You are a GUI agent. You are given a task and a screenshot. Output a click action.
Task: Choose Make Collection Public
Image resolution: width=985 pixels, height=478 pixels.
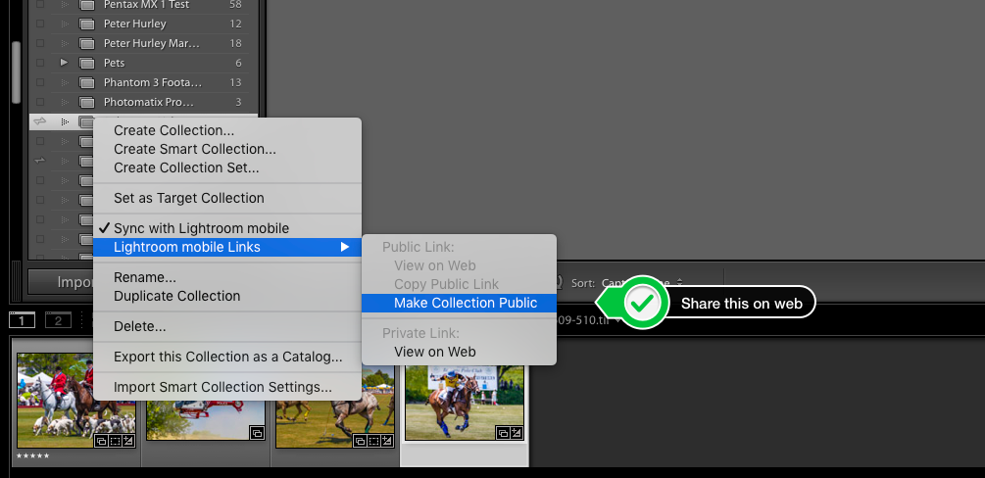coord(465,303)
